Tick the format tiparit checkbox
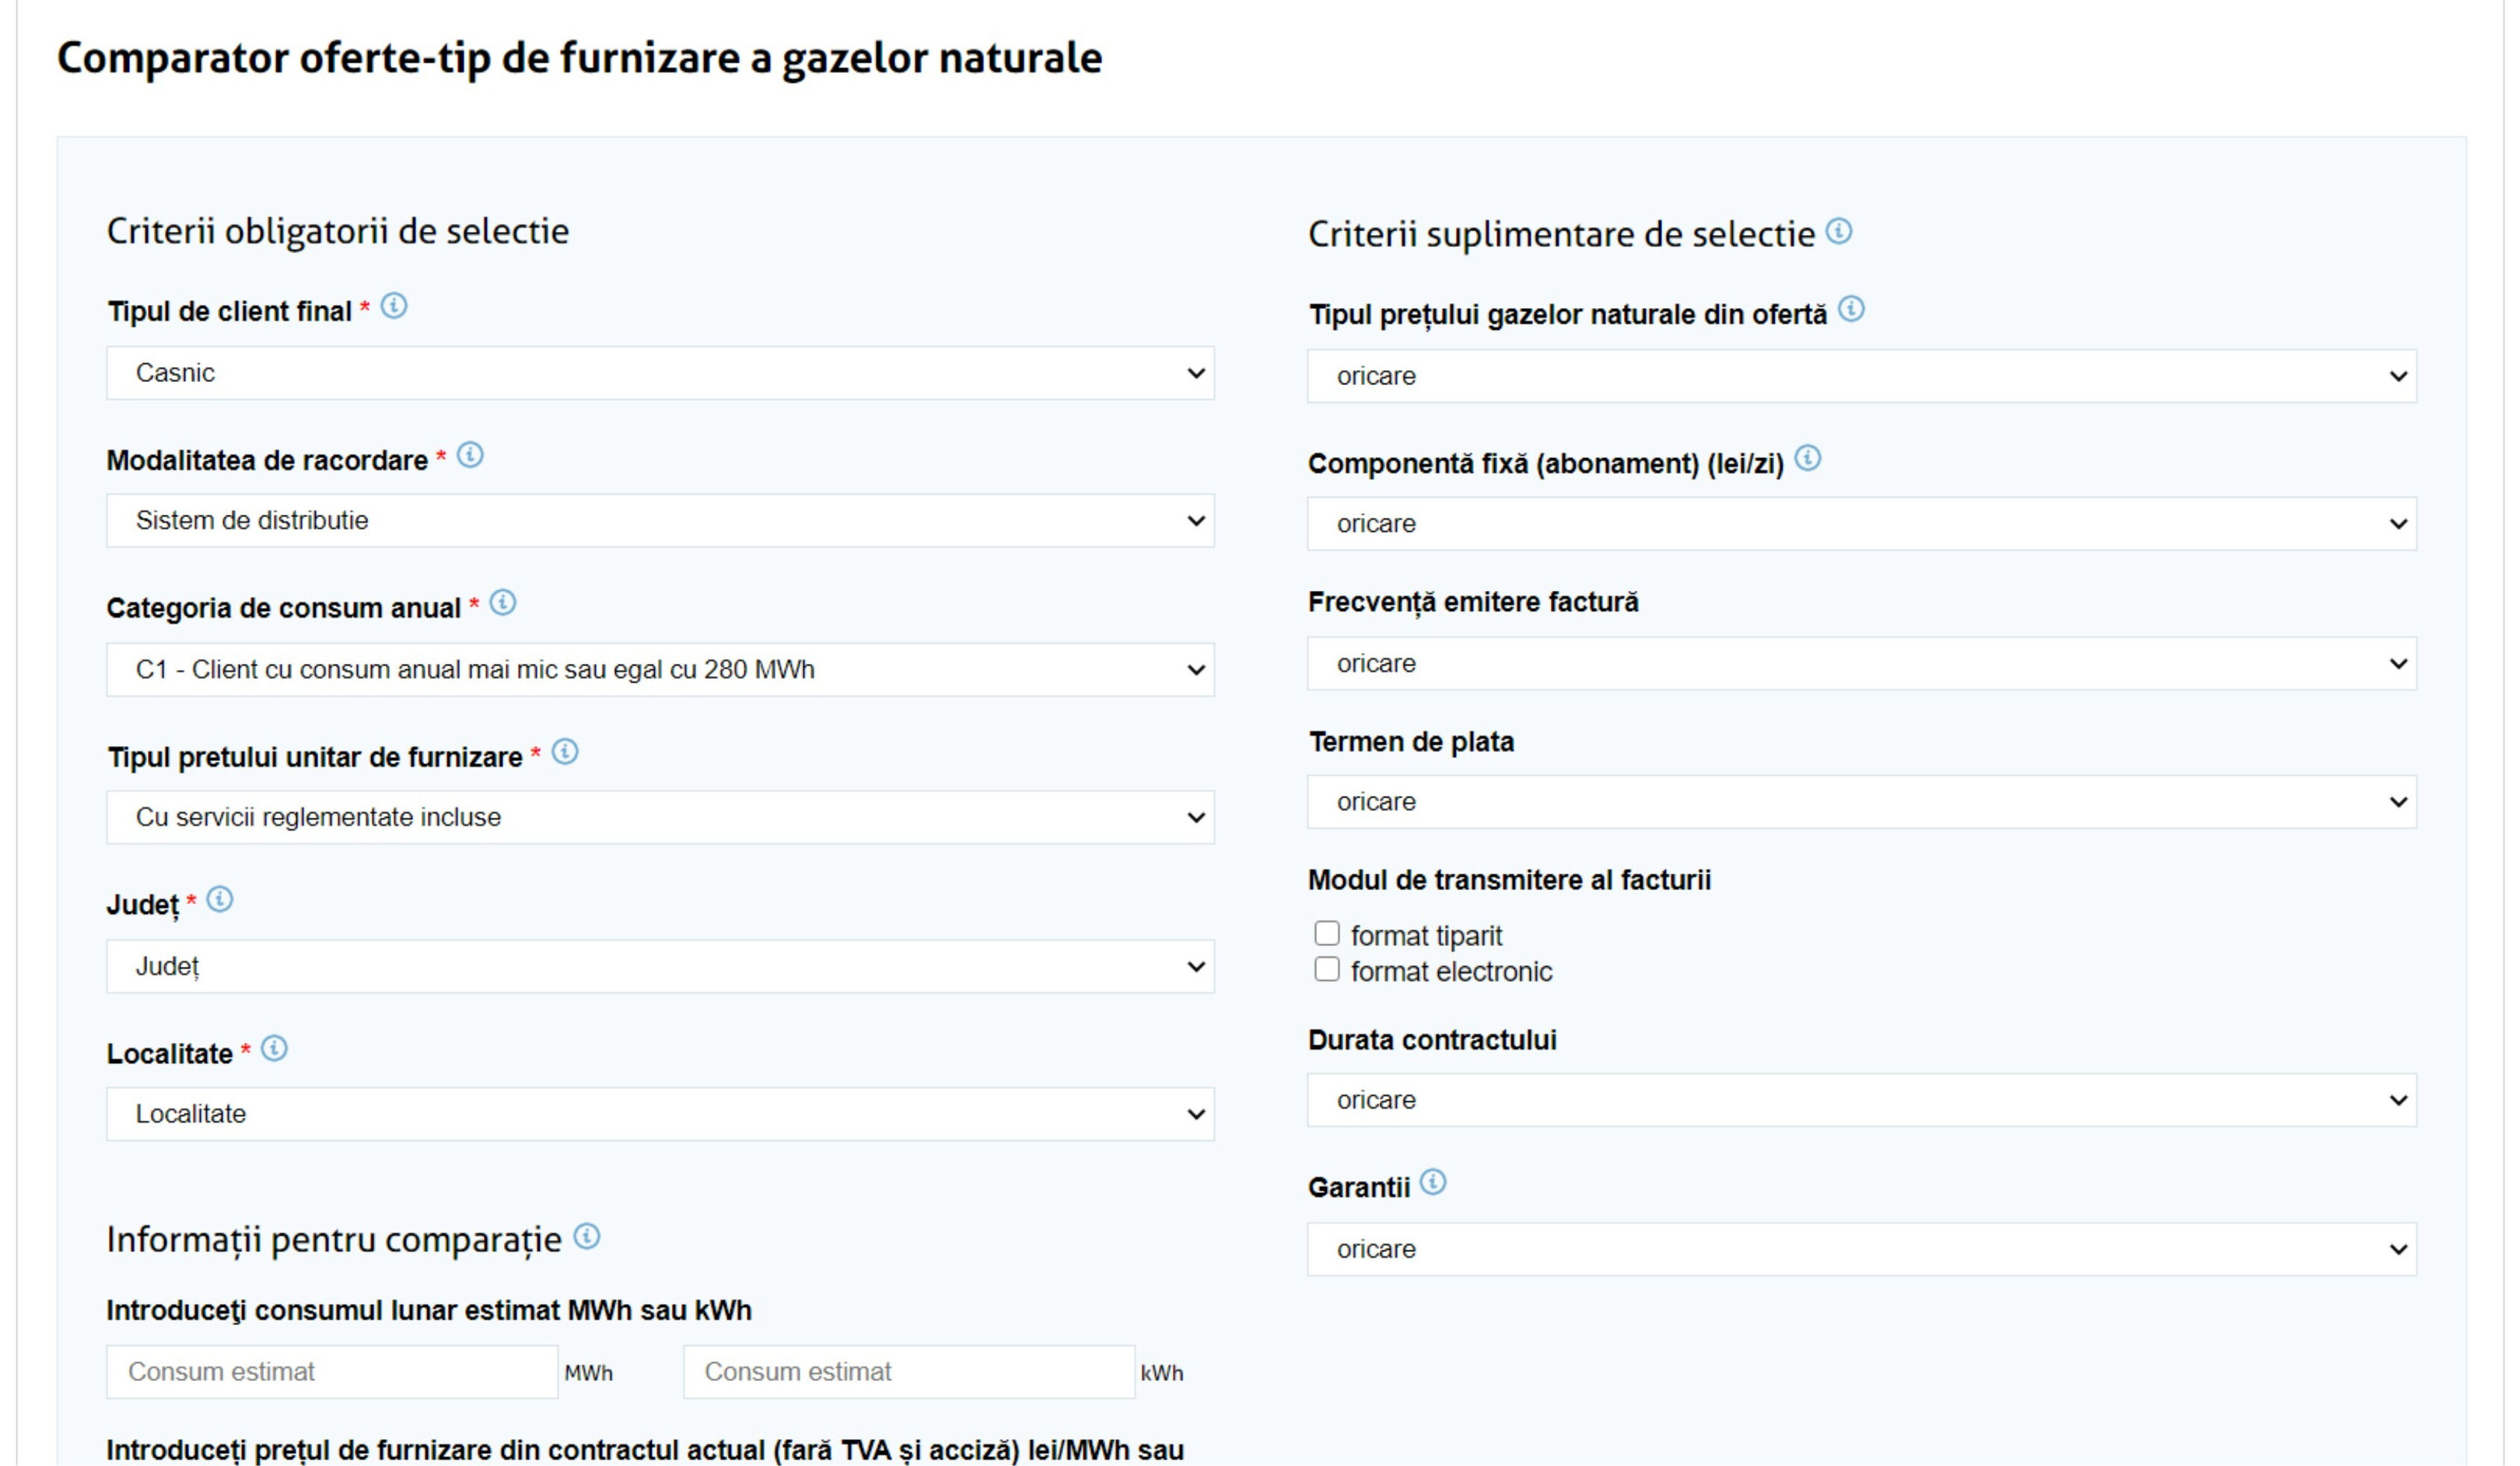The width and height of the screenshot is (2520, 1466). [1327, 933]
